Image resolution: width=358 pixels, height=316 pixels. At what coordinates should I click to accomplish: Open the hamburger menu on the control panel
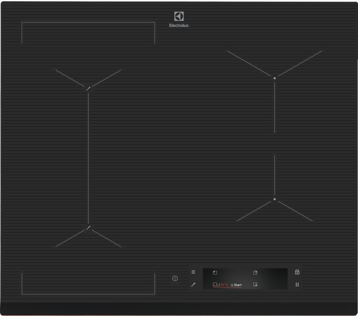(x=193, y=272)
